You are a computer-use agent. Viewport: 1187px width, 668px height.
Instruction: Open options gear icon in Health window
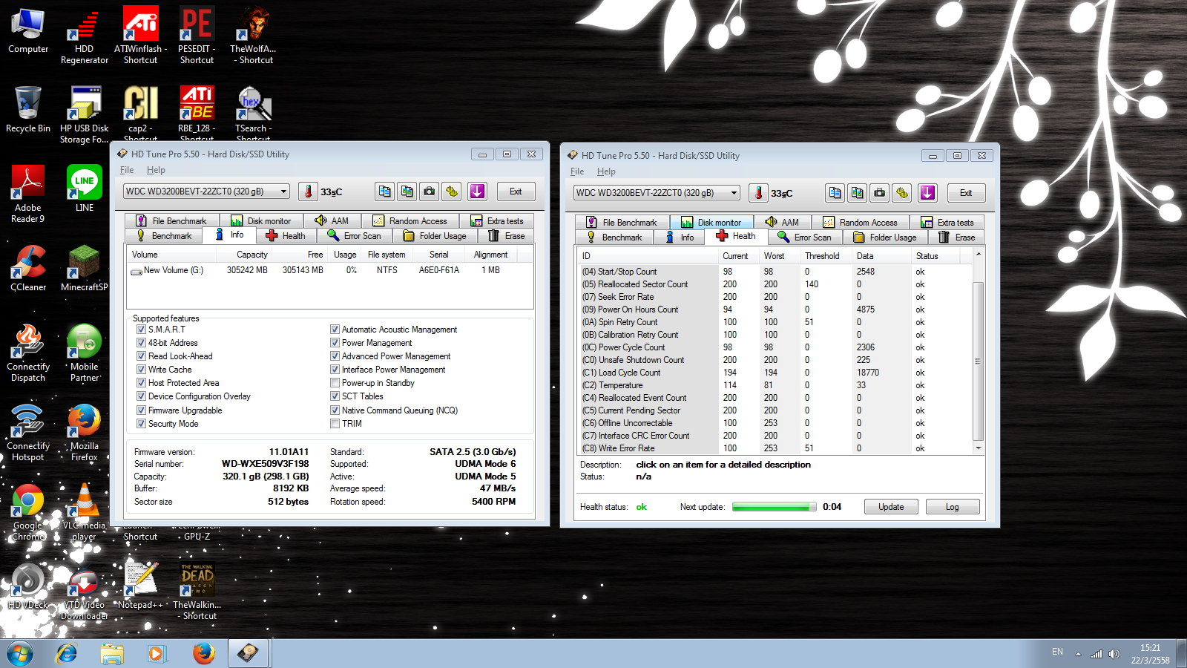[x=902, y=193]
